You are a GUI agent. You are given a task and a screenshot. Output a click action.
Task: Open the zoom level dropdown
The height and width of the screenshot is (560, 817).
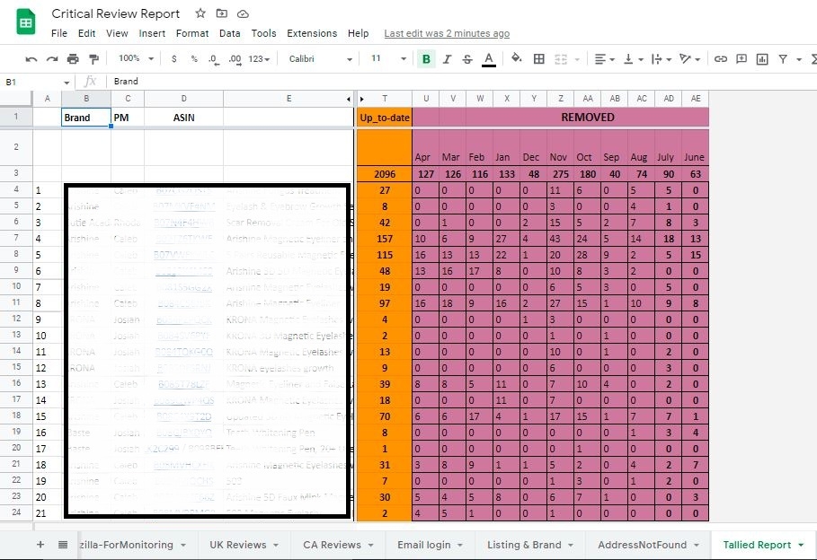136,58
